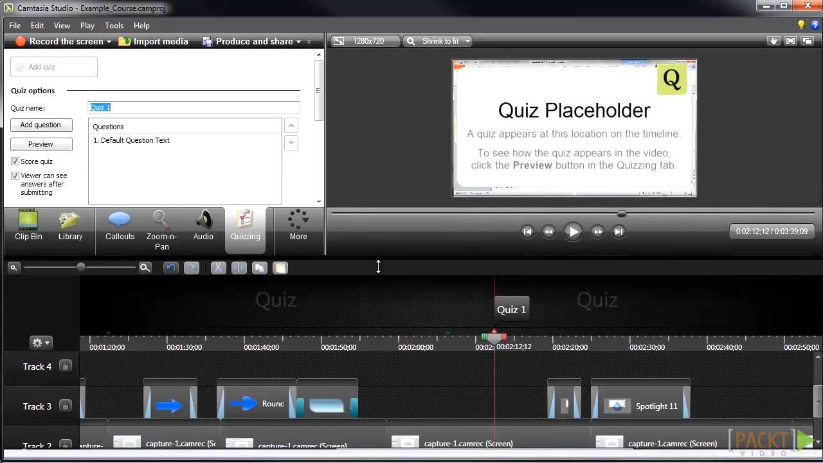Jump to next clip in preview
This screenshot has height=463, width=823.
click(619, 232)
